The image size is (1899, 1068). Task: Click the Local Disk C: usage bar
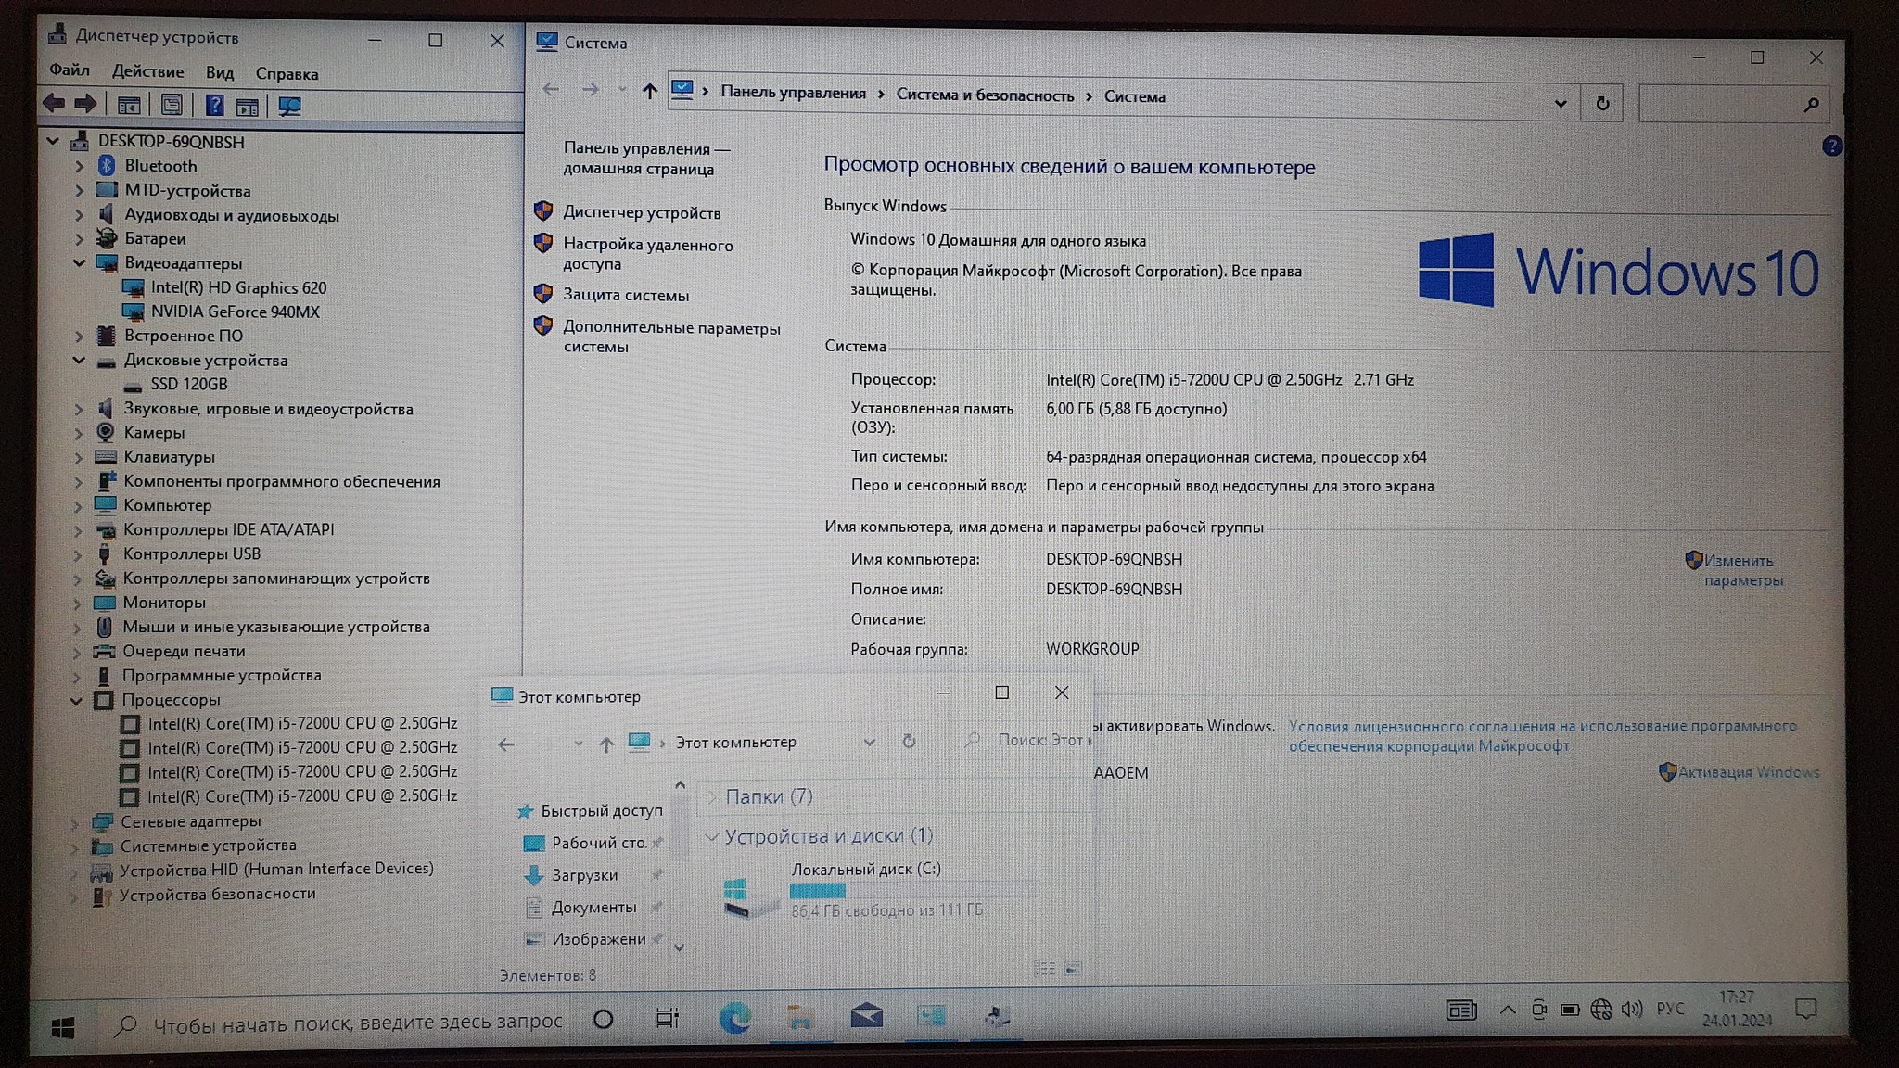pos(911,890)
